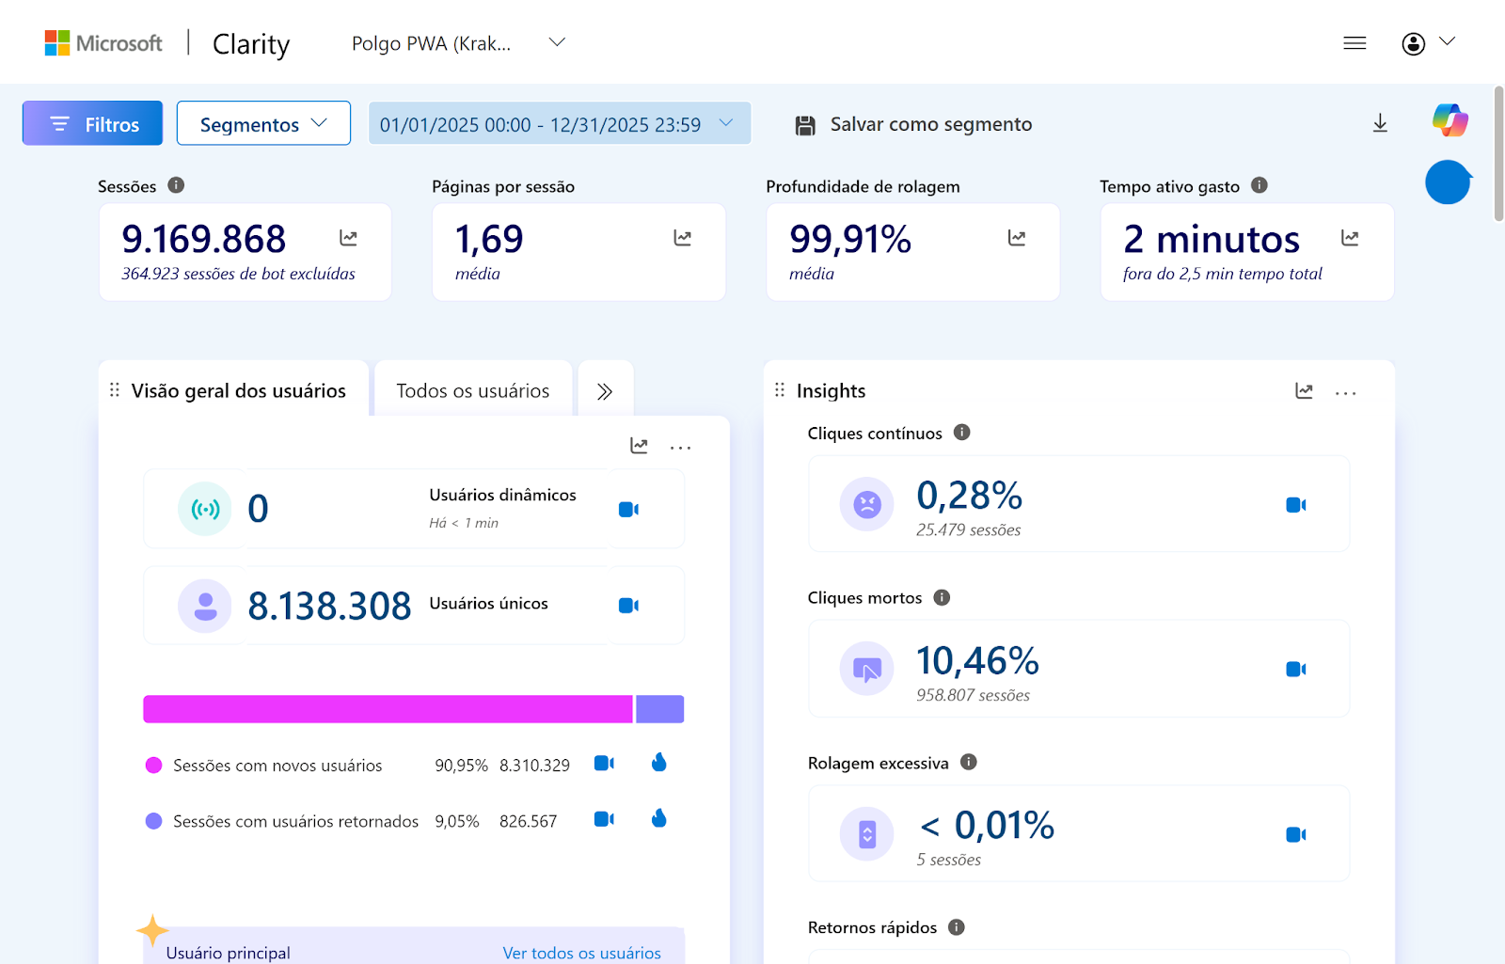Open the hamburger navigation menu
This screenshot has width=1505, height=964.
(x=1354, y=43)
